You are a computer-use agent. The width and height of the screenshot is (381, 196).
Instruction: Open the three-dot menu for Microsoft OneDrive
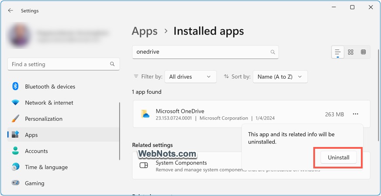pyautogui.click(x=356, y=114)
